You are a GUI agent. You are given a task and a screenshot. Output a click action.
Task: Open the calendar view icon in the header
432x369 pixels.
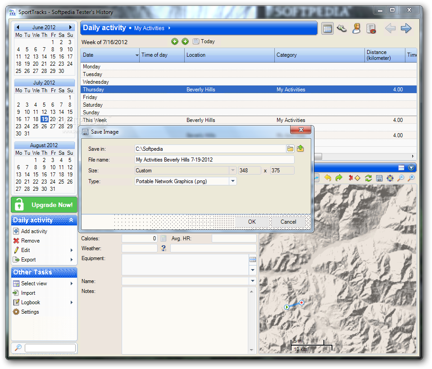coord(327,28)
